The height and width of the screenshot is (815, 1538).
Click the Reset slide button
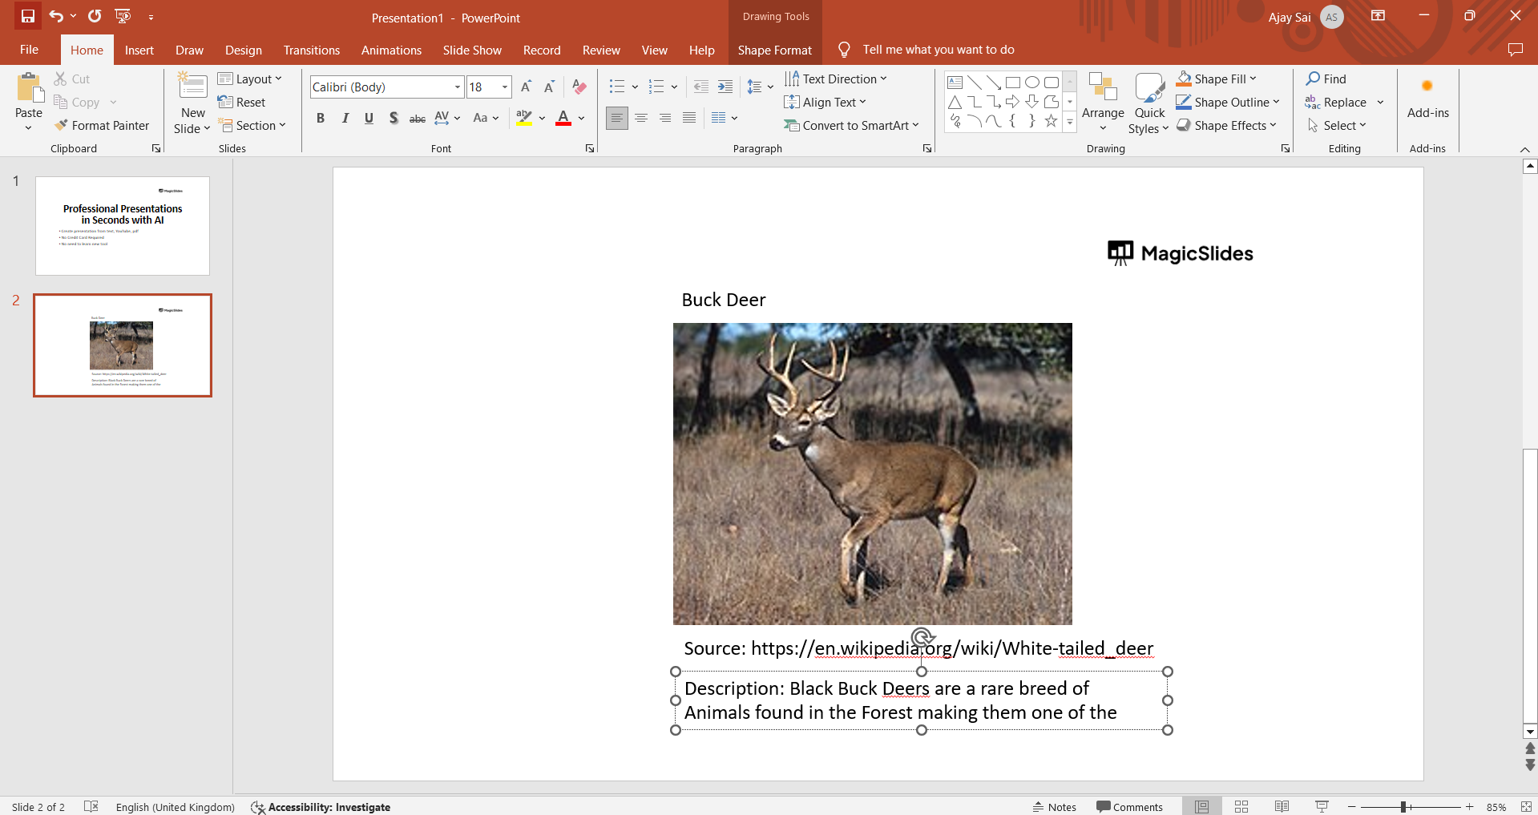[x=242, y=102]
